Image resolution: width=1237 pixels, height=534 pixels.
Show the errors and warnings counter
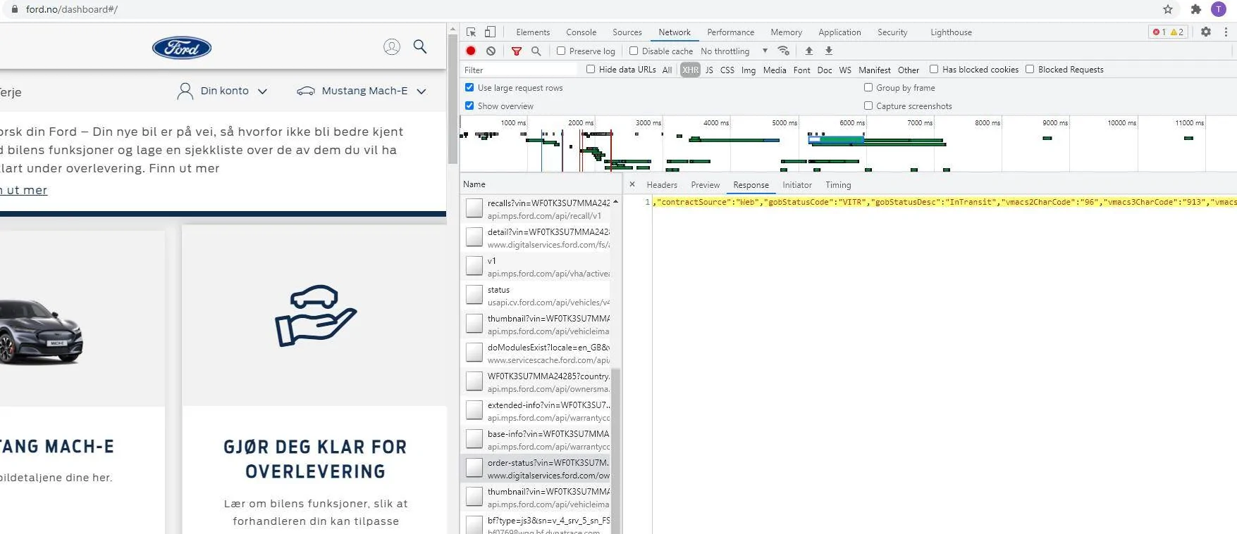(1168, 32)
